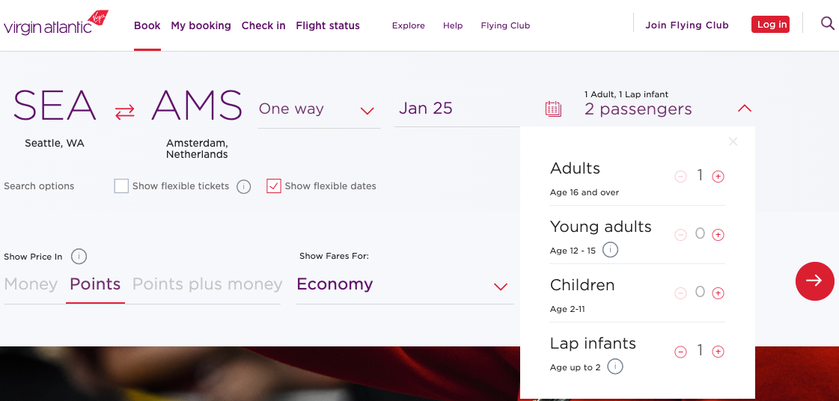The height and width of the screenshot is (401, 839).
Task: Click the Young adults age info icon
Action: 610,250
